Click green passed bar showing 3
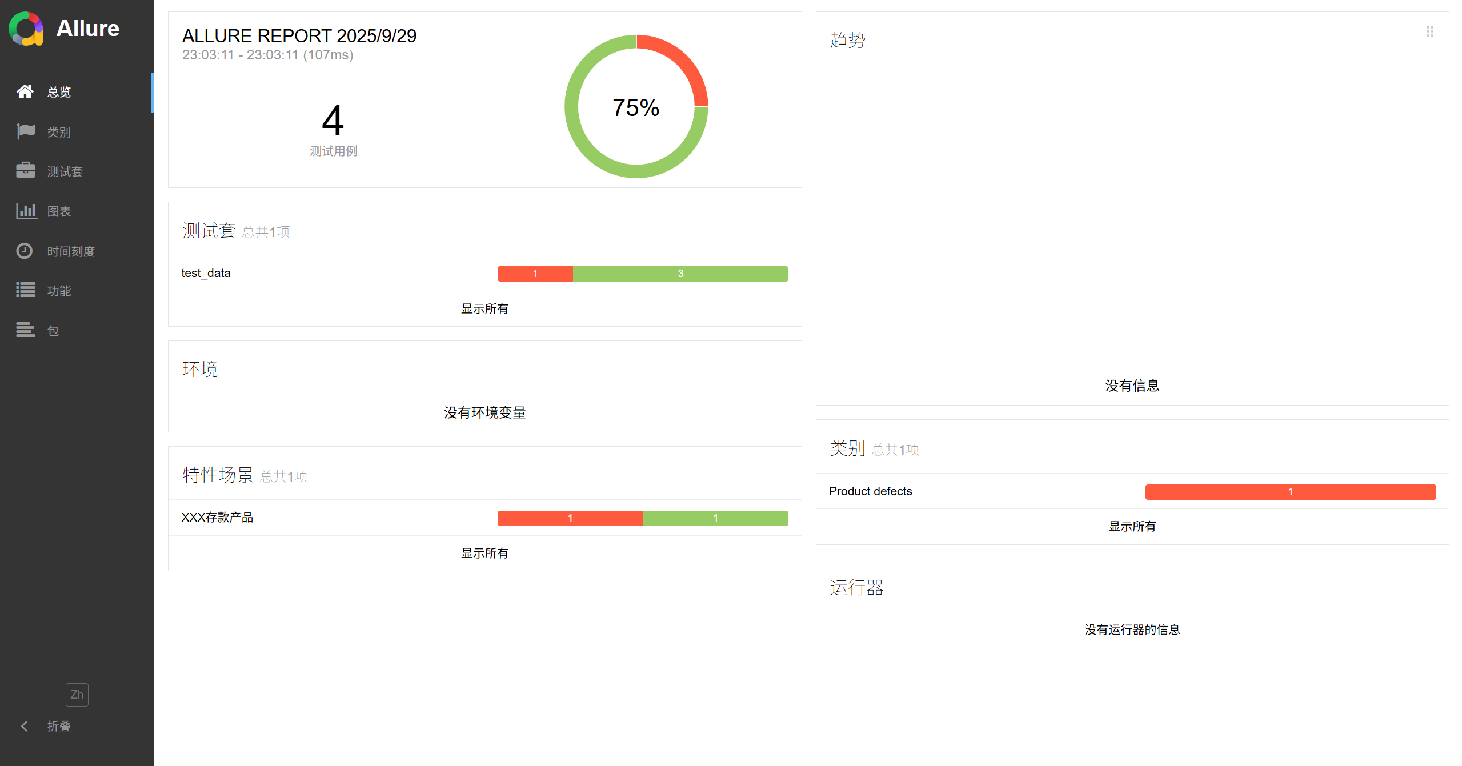Screen dimensions: 1462x766 (680, 274)
